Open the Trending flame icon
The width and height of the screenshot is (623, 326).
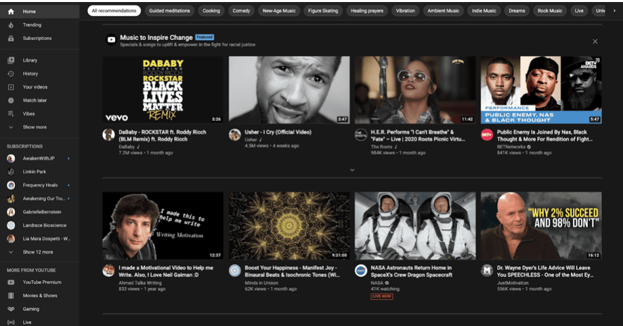click(x=11, y=24)
